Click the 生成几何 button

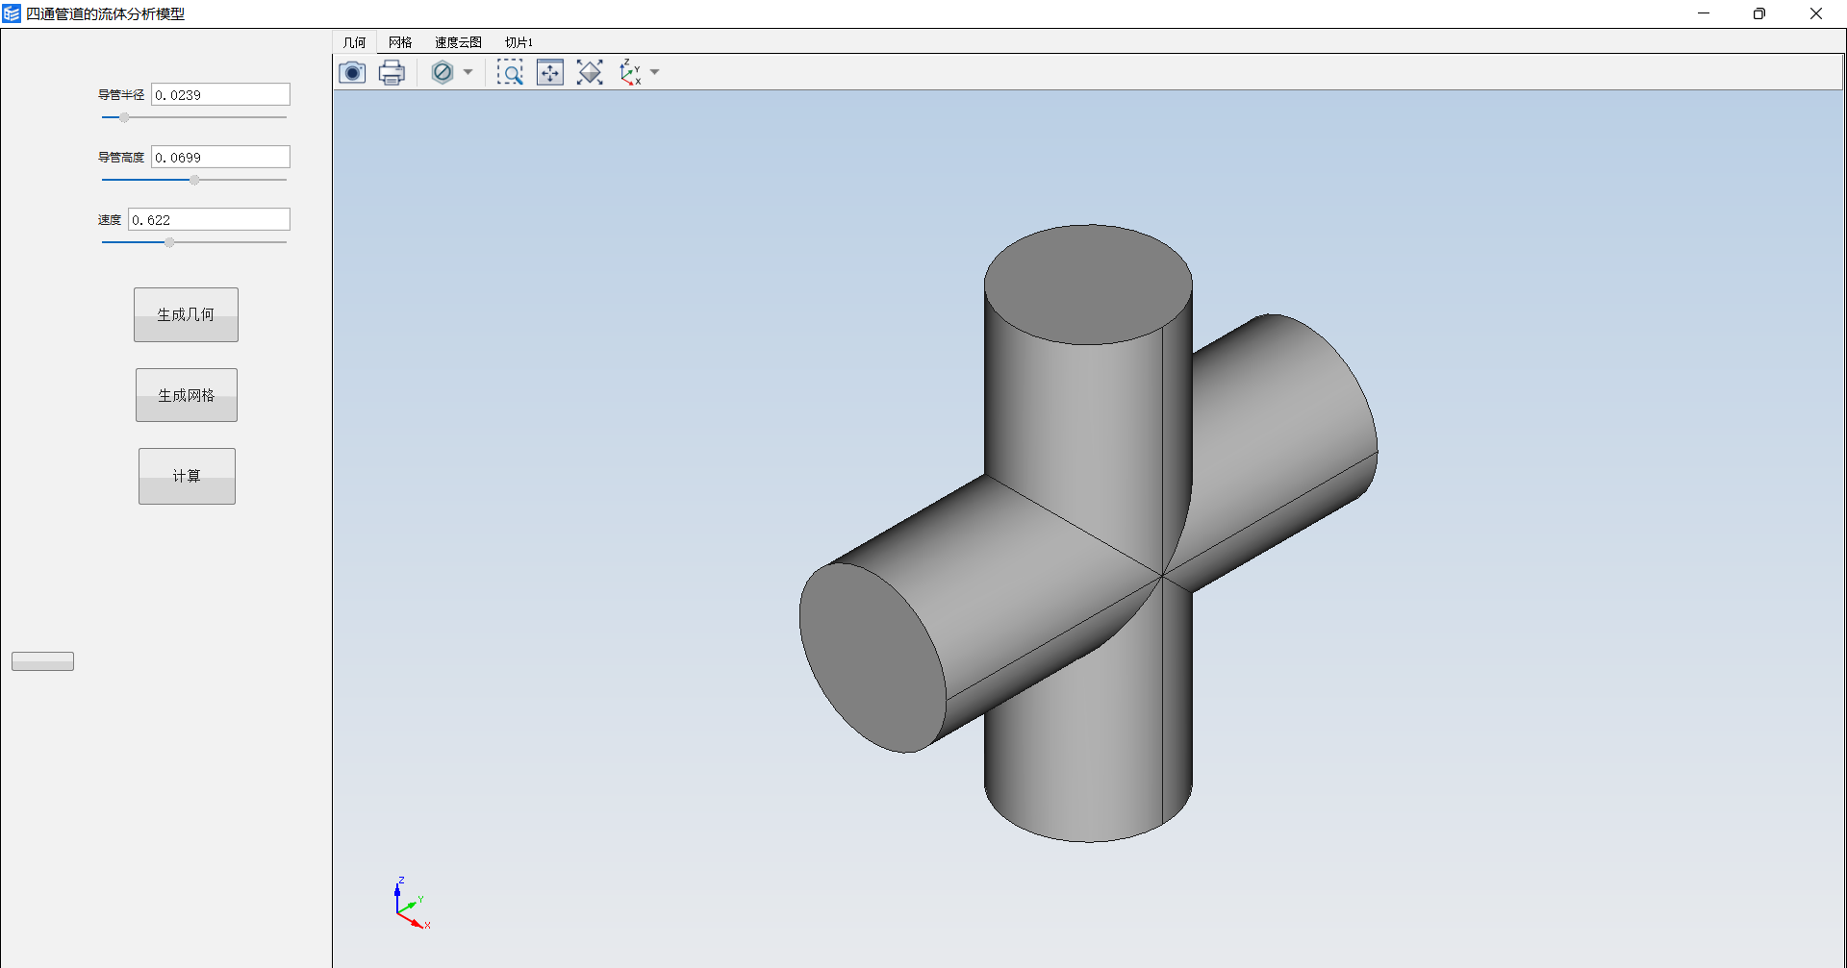tap(186, 314)
